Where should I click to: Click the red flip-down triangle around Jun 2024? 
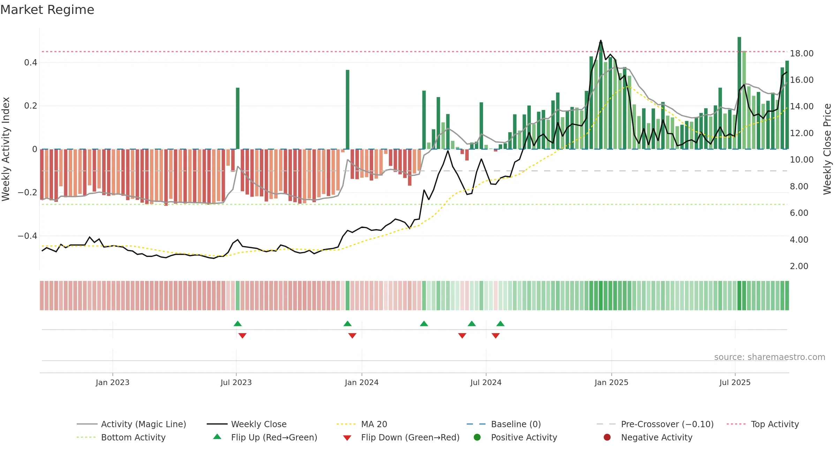click(x=462, y=336)
